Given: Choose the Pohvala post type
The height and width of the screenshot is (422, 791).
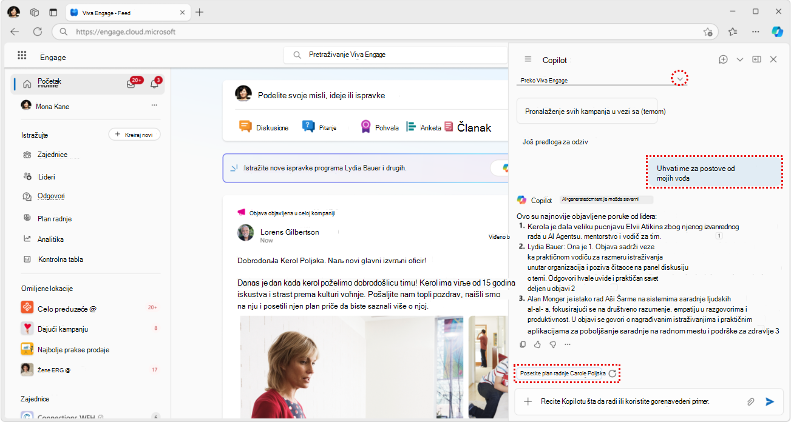Looking at the screenshot, I should click(379, 127).
